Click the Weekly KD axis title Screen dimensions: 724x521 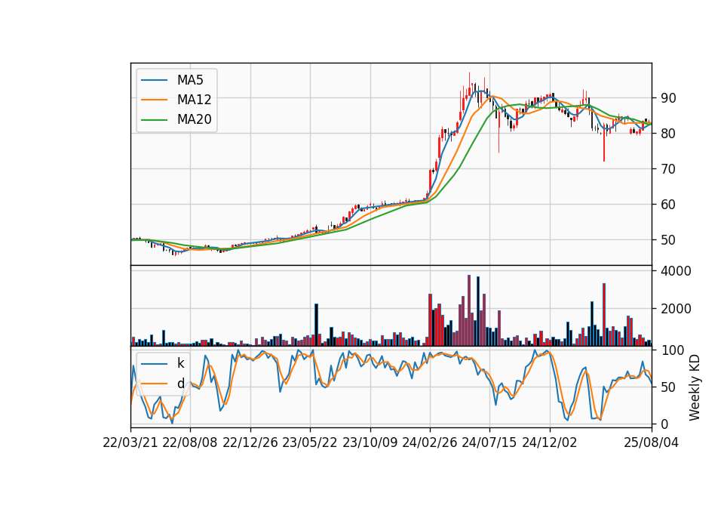point(695,387)
